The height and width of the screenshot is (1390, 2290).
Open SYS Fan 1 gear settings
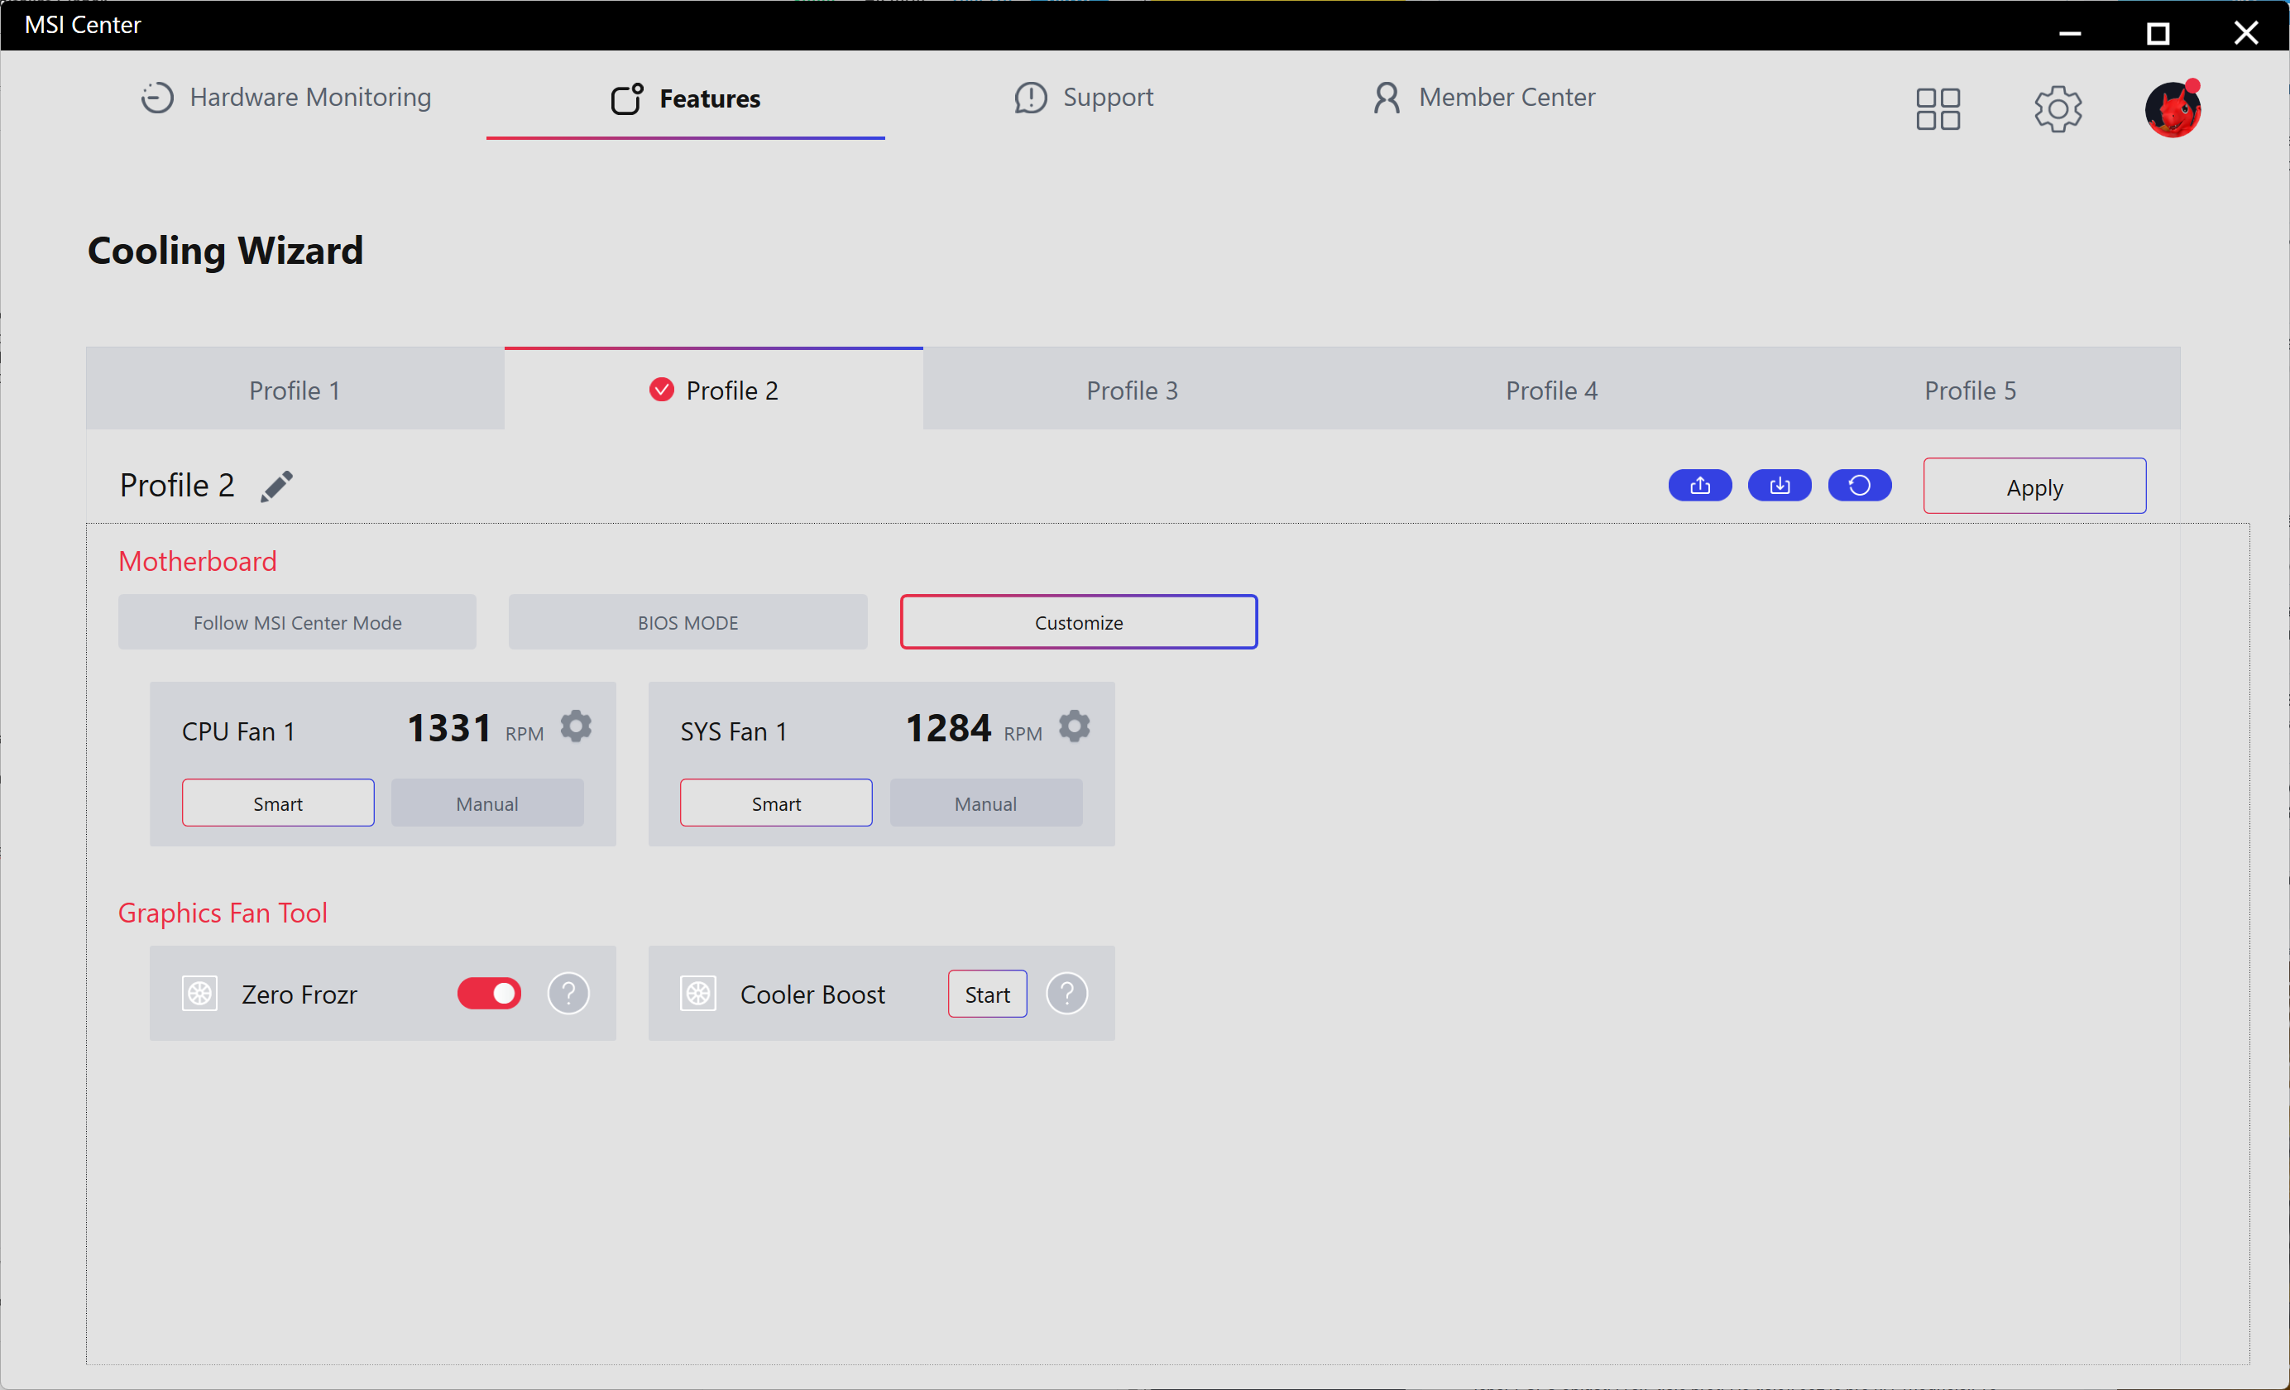(x=1074, y=726)
